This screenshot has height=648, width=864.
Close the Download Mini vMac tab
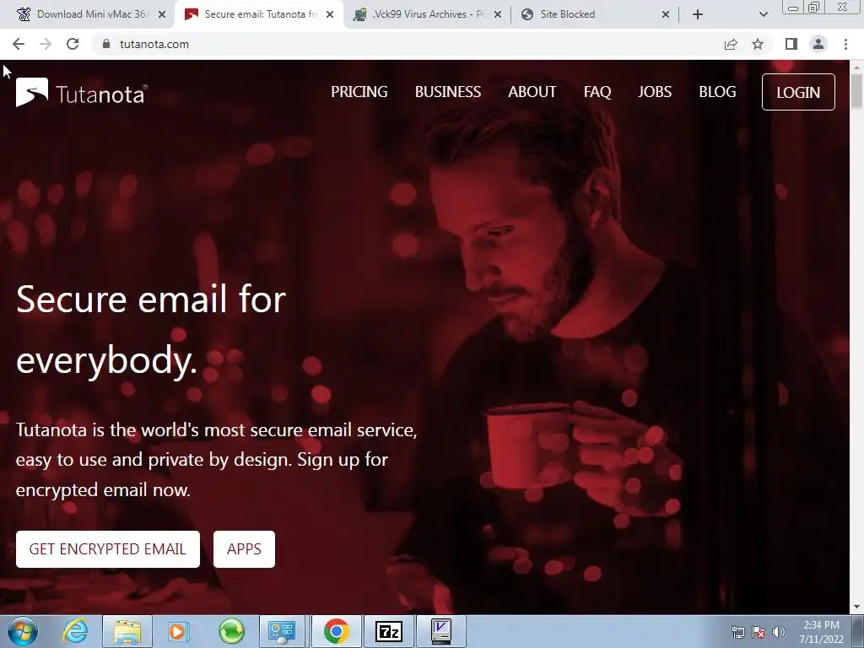162,14
